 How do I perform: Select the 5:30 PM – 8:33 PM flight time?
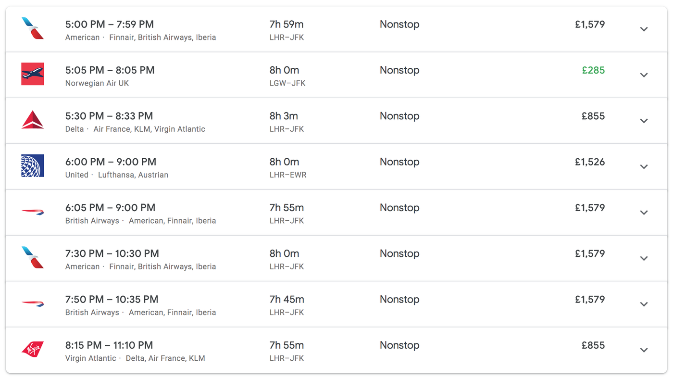[x=109, y=116]
